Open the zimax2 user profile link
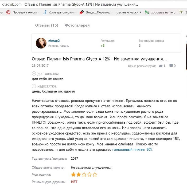The height and width of the screenshot is (190, 187). tap(54, 41)
